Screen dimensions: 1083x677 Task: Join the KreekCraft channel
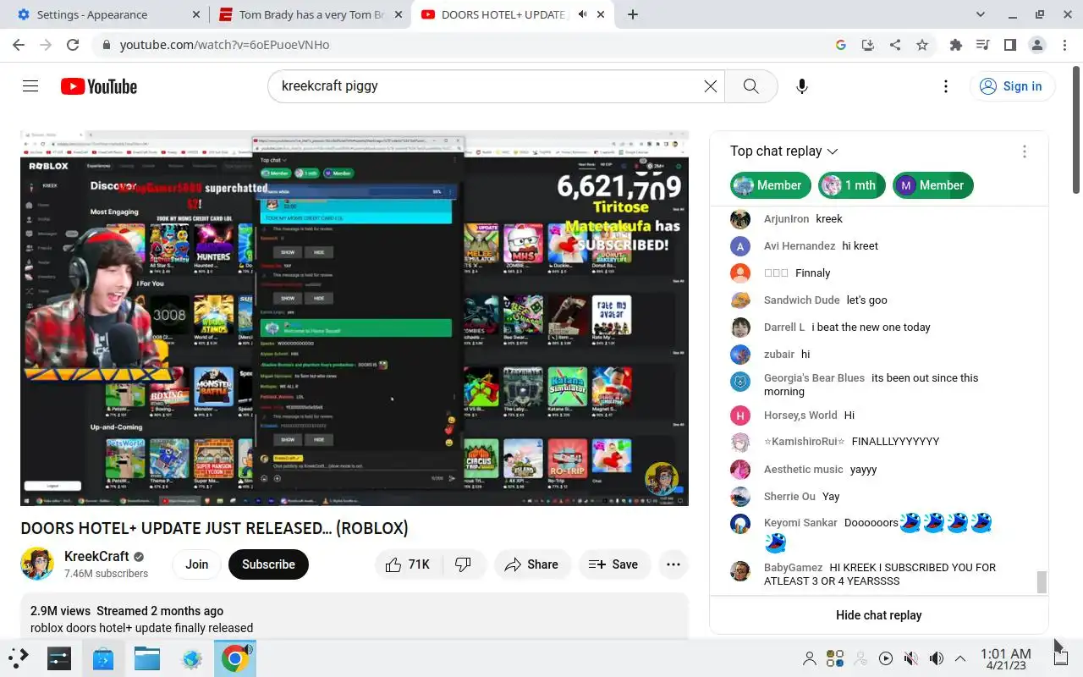[197, 564]
